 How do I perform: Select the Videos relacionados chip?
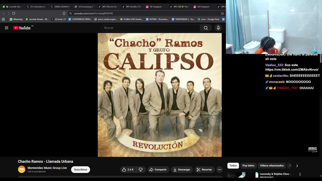tap(272, 166)
